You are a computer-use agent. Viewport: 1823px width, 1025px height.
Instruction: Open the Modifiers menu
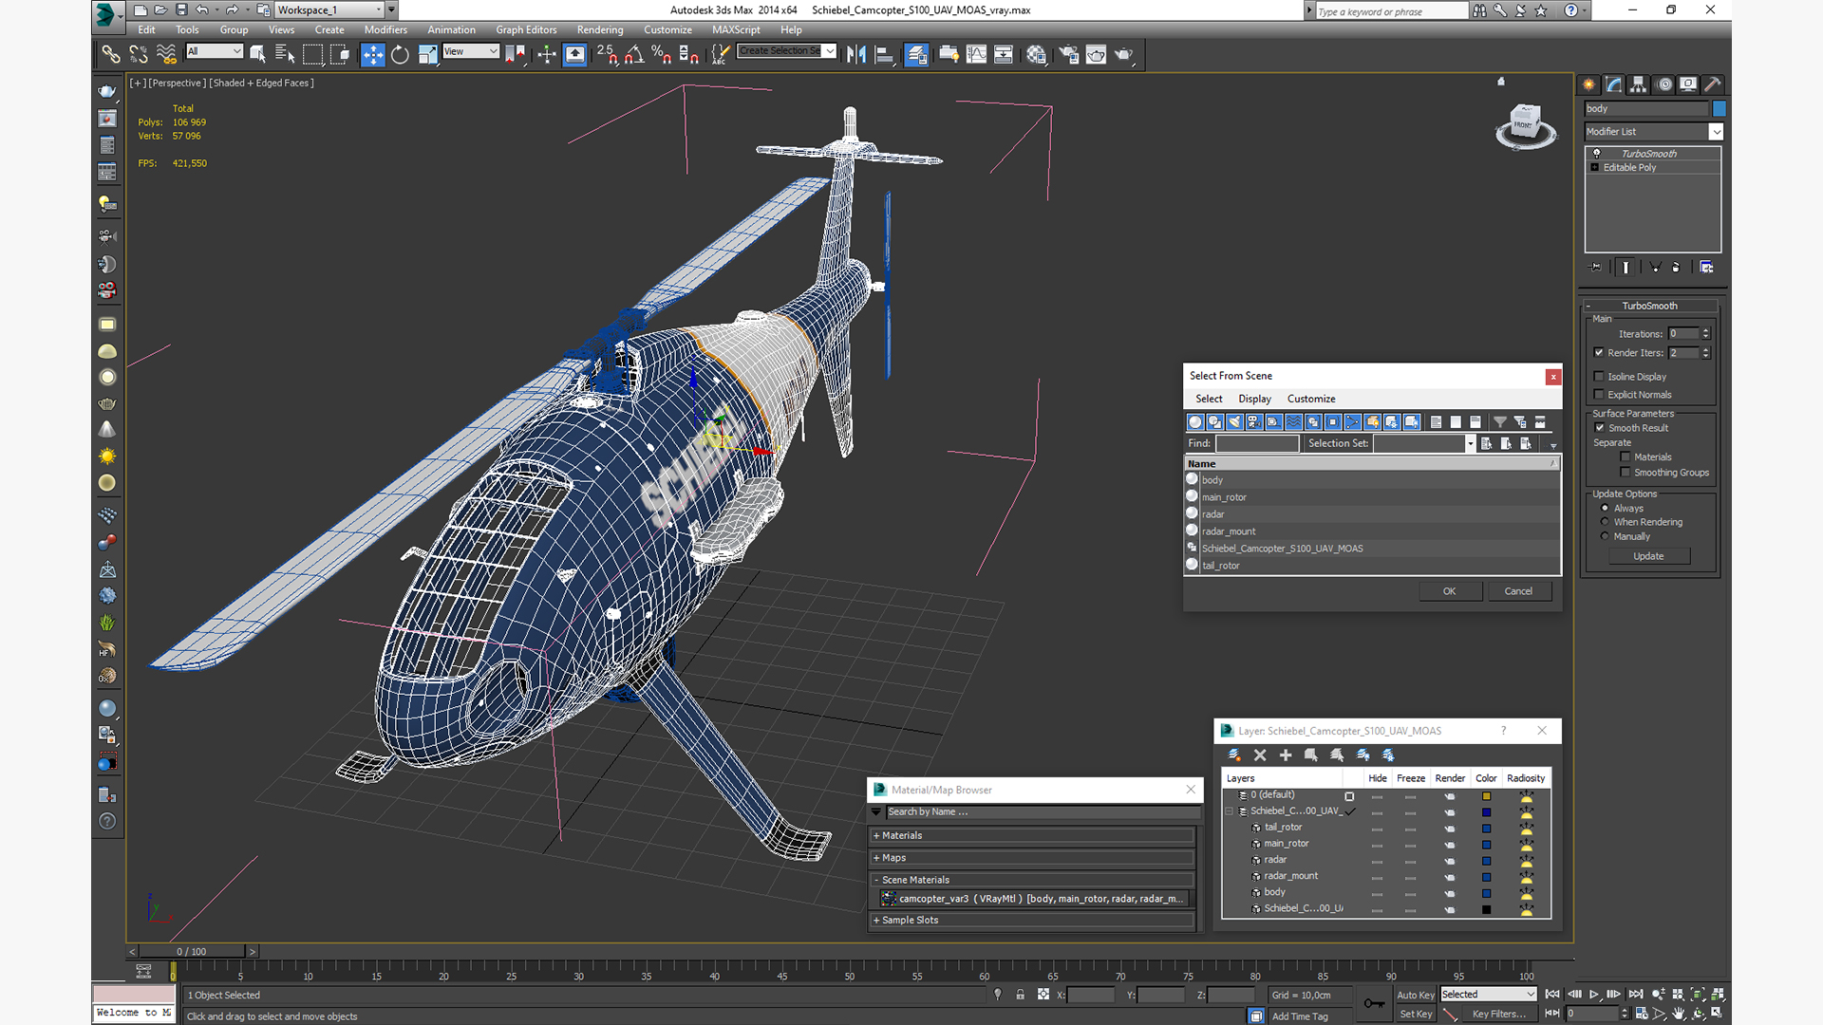pyautogui.click(x=385, y=29)
